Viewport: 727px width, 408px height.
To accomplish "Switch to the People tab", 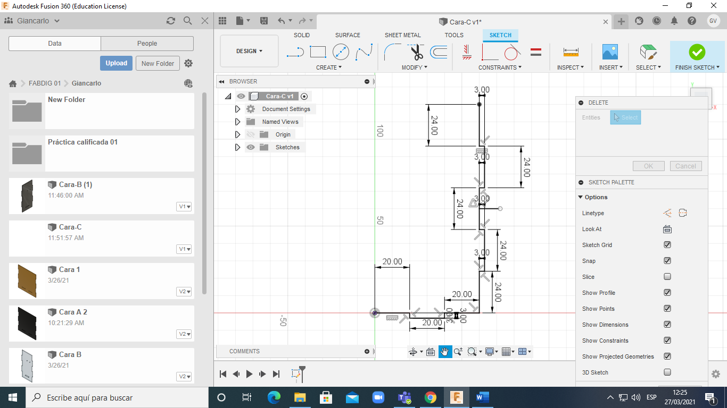I will click(x=147, y=44).
